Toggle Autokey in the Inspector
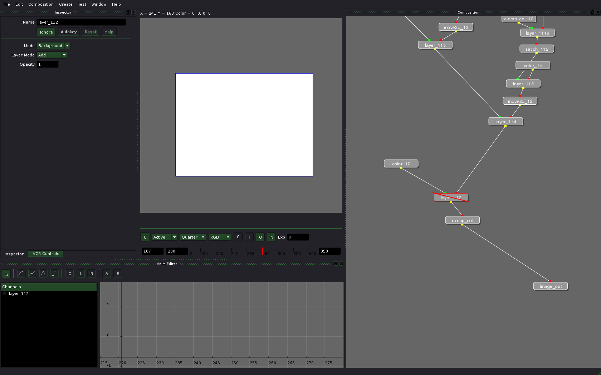 69,32
